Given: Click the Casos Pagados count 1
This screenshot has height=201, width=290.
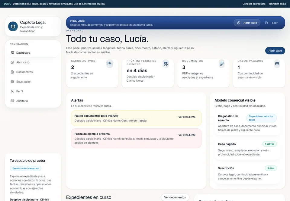Looking at the screenshot, I should tap(239, 67).
